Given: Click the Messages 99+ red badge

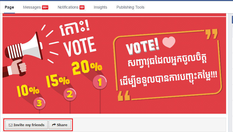Looking at the screenshot, I should click(x=45, y=7).
